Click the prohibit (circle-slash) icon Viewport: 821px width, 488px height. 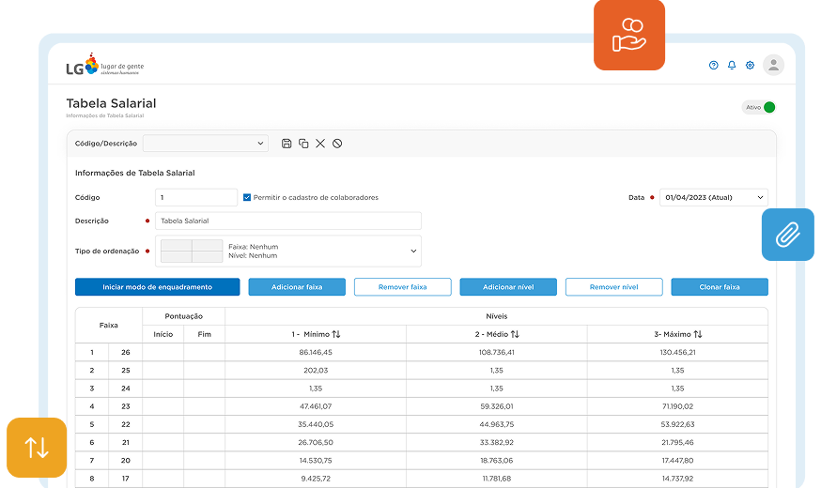pos(337,144)
